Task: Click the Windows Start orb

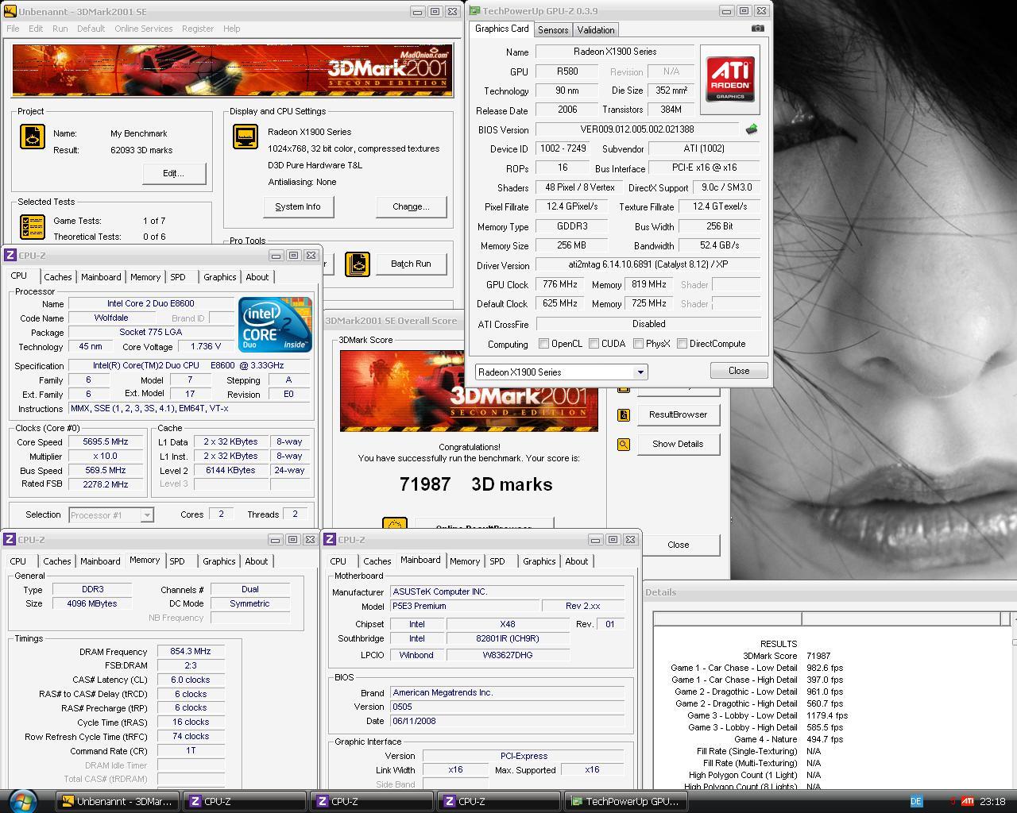Action: (22, 800)
